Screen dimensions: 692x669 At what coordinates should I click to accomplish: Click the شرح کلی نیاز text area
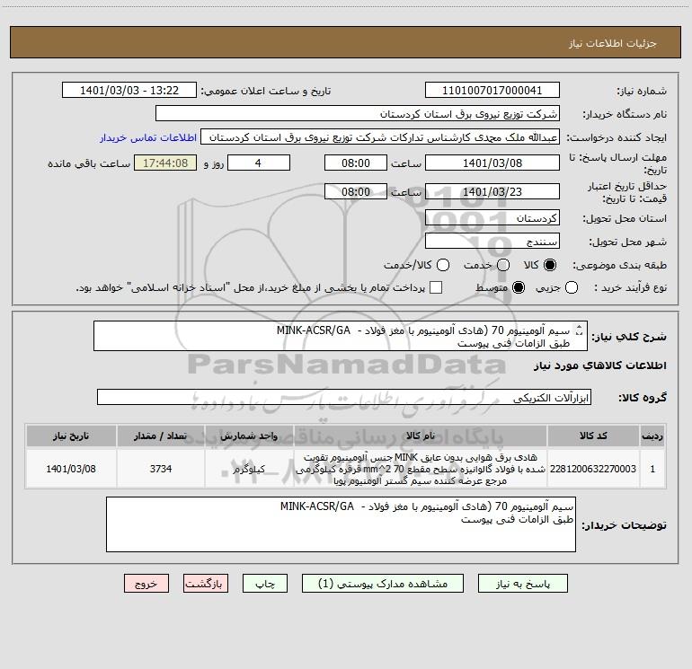click(341, 336)
